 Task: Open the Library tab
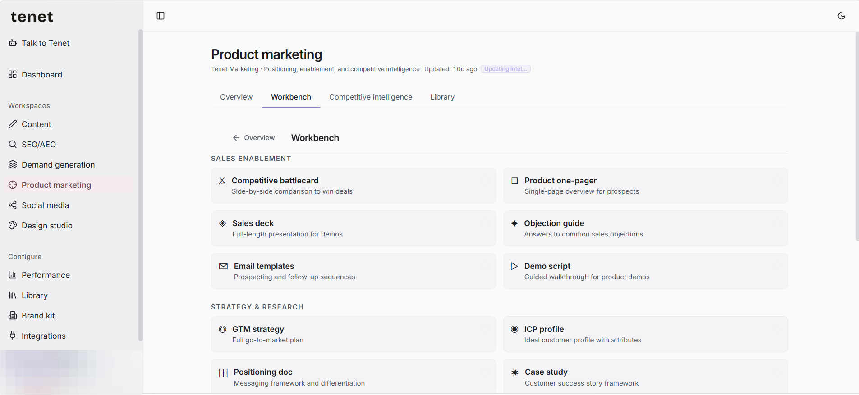[x=442, y=97]
